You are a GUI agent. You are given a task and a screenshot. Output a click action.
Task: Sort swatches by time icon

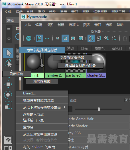coord(107,38)
